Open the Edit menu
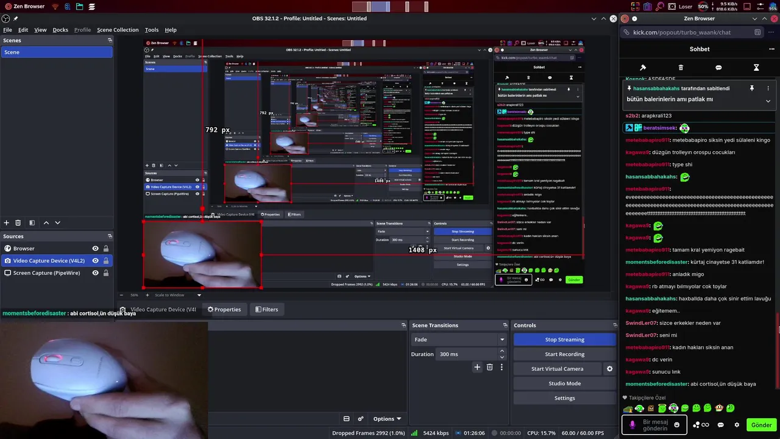The height and width of the screenshot is (439, 780). tap(23, 30)
